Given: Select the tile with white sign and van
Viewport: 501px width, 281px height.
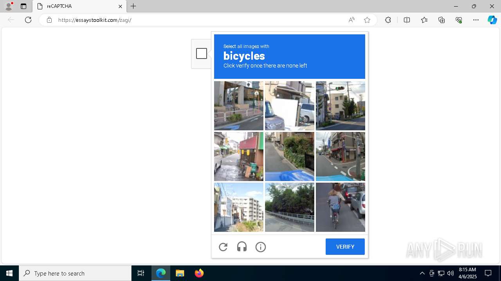Looking at the screenshot, I should coord(290,106).
